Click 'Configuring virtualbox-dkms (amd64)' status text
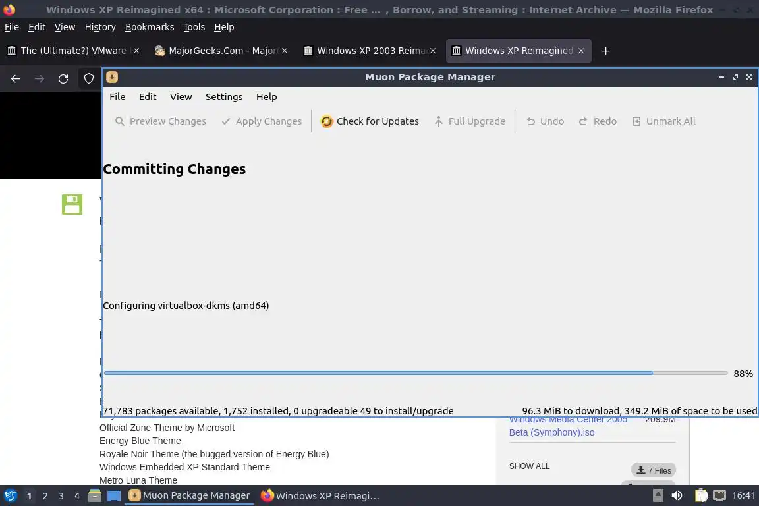 (186, 306)
